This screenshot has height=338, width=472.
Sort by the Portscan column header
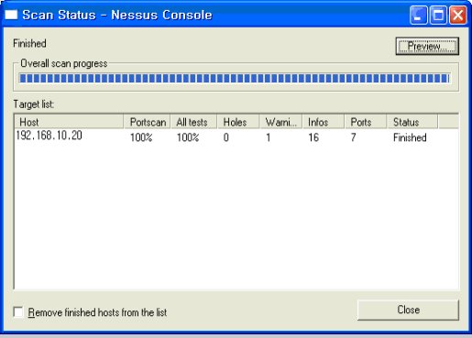coord(148,122)
